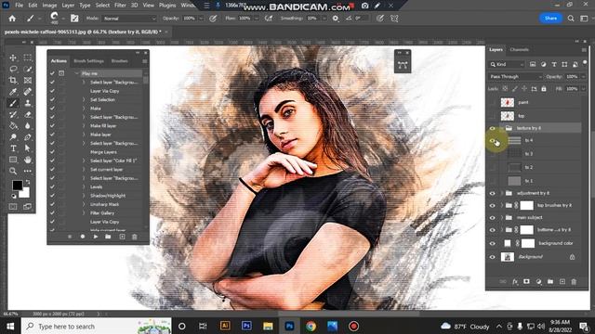This screenshot has height=334, width=595.
Task: Open the brush preset picker dropdown
Action: [63, 19]
